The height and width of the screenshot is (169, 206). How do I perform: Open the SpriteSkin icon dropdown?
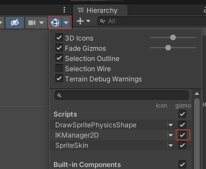[171, 146]
